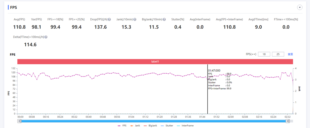This screenshot has height=128, width=310.
Task: Select the red label1 bar
Action: (155, 62)
